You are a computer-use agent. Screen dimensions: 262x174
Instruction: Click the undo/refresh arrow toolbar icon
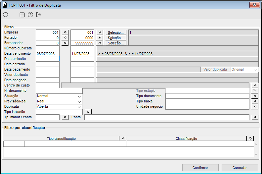tap(6, 15)
